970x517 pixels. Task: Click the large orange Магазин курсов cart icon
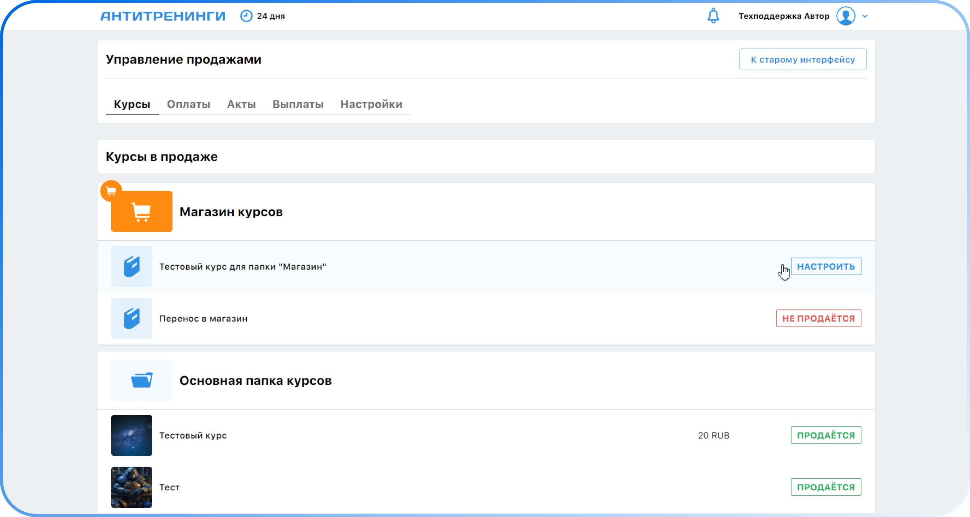[x=142, y=211]
